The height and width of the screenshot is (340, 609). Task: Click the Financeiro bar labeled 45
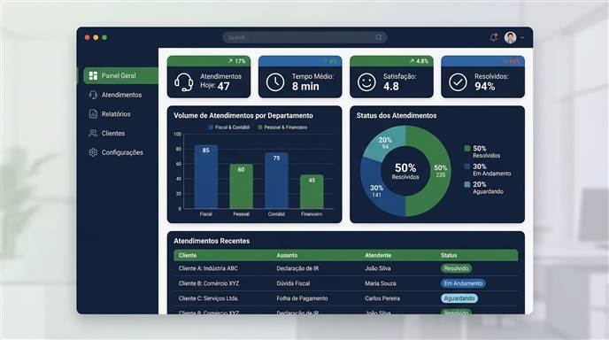point(312,191)
